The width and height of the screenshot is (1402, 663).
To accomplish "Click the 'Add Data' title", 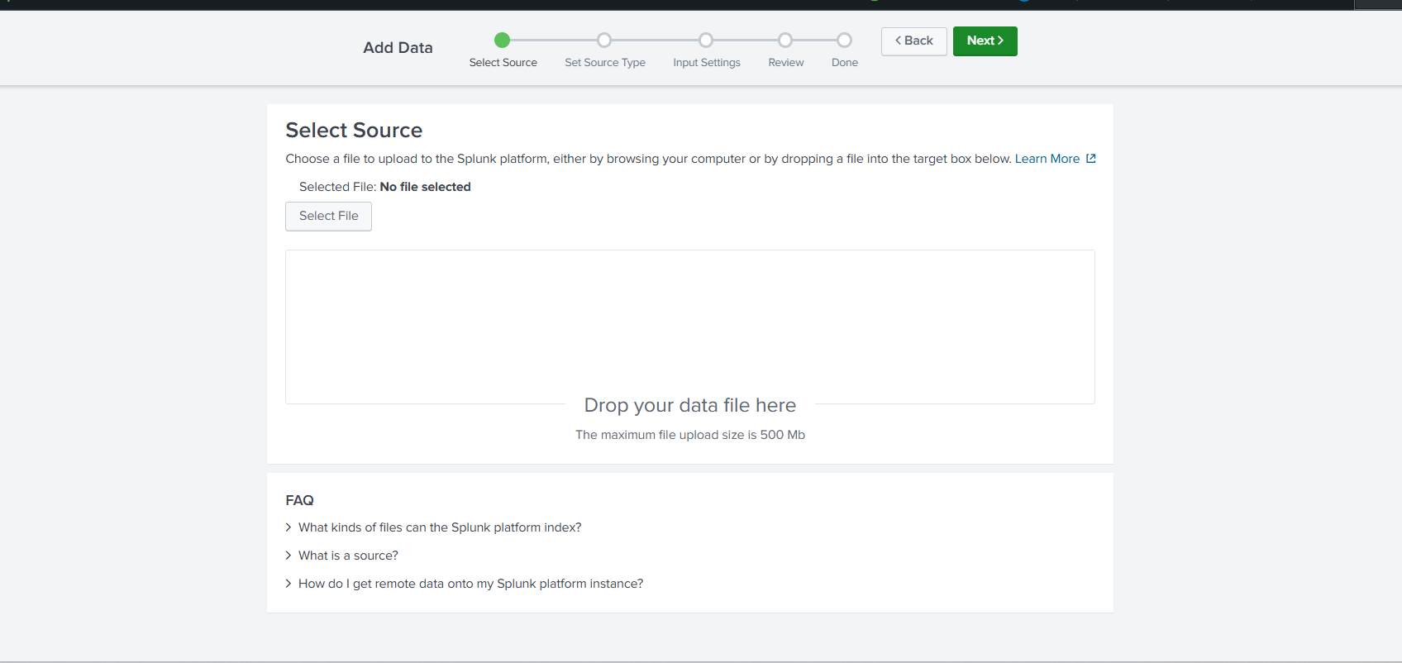I will 398,48.
